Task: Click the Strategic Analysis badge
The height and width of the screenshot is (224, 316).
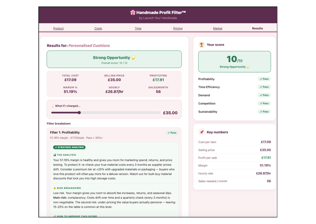Action: point(70,147)
